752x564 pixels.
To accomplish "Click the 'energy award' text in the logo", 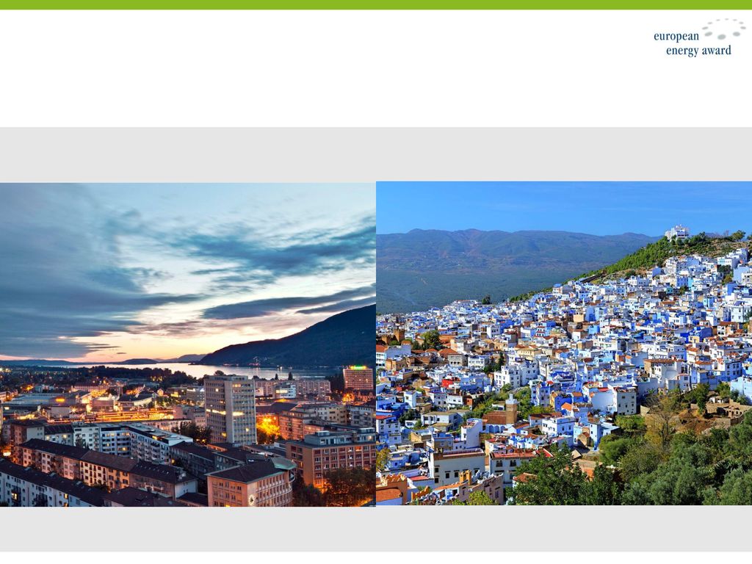I will 698,51.
